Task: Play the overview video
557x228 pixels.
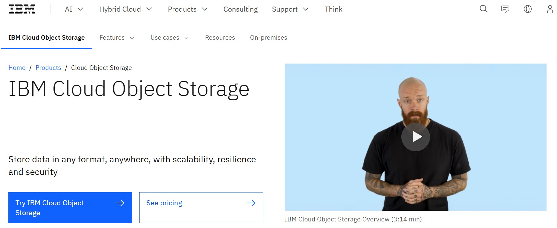Action: coord(415,137)
